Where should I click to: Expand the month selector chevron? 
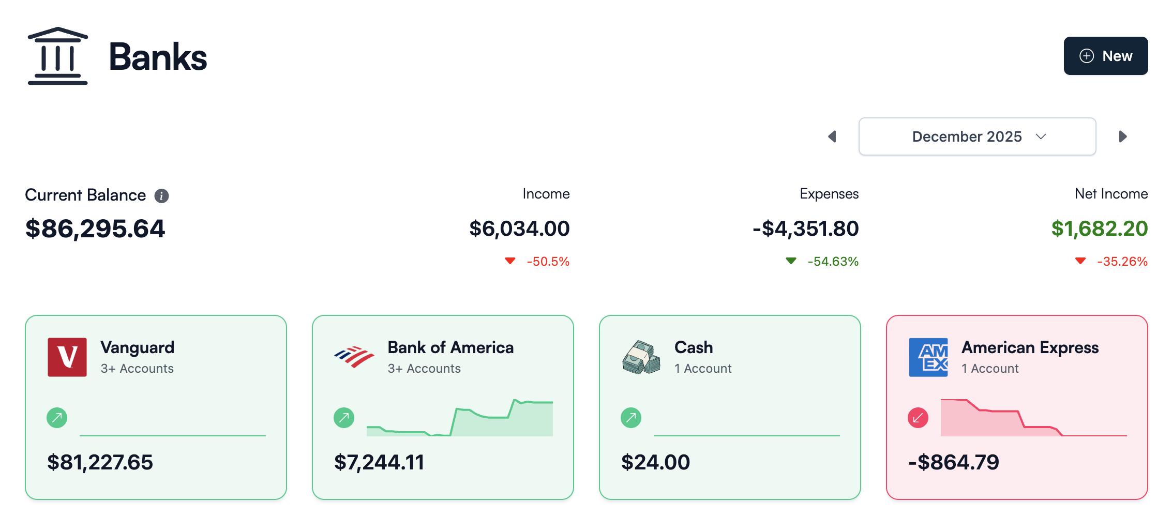1040,136
